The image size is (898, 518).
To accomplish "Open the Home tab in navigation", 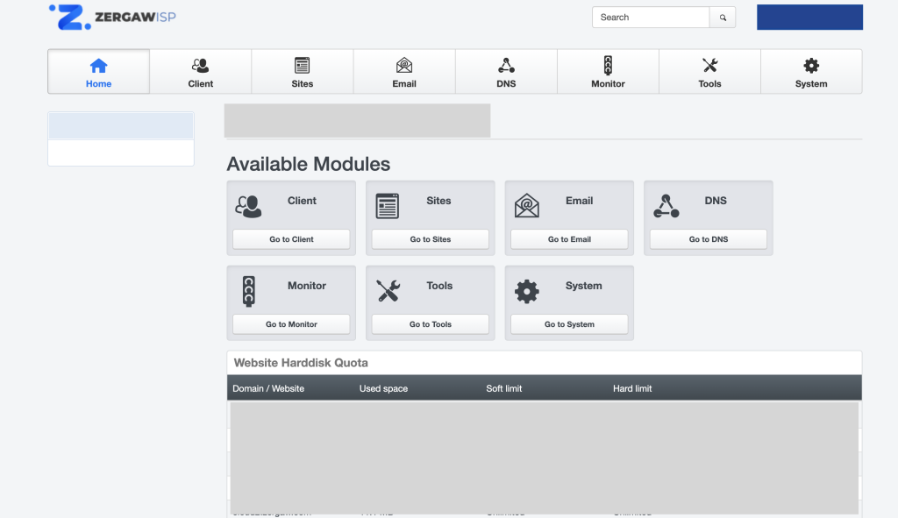I will 98,72.
